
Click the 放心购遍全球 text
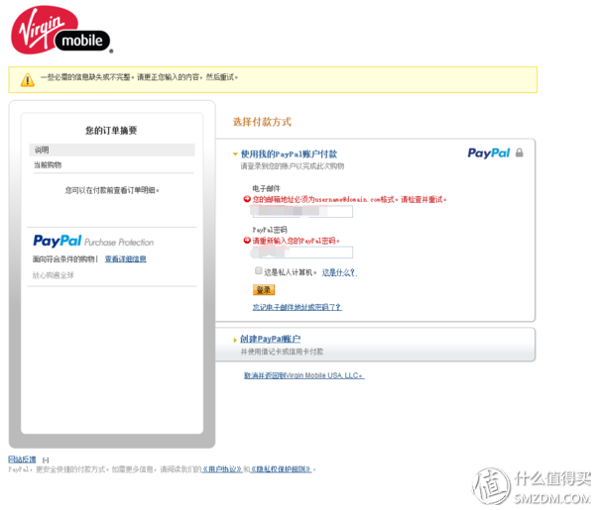coord(54,275)
